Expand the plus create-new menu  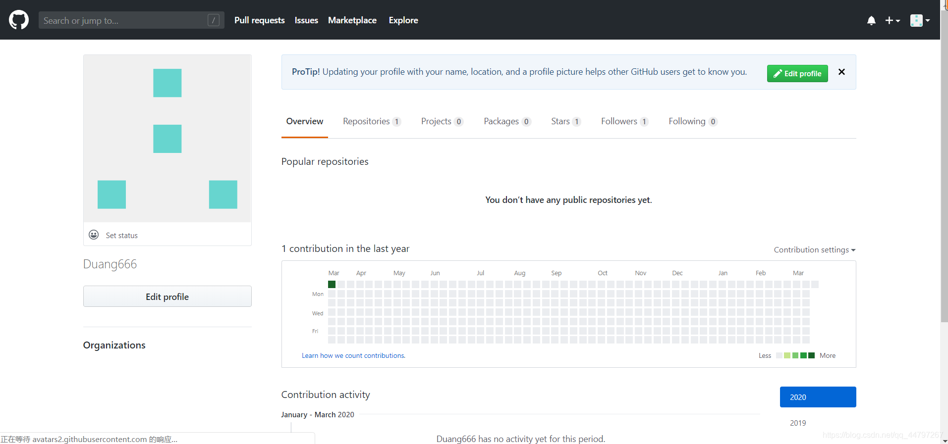892,20
